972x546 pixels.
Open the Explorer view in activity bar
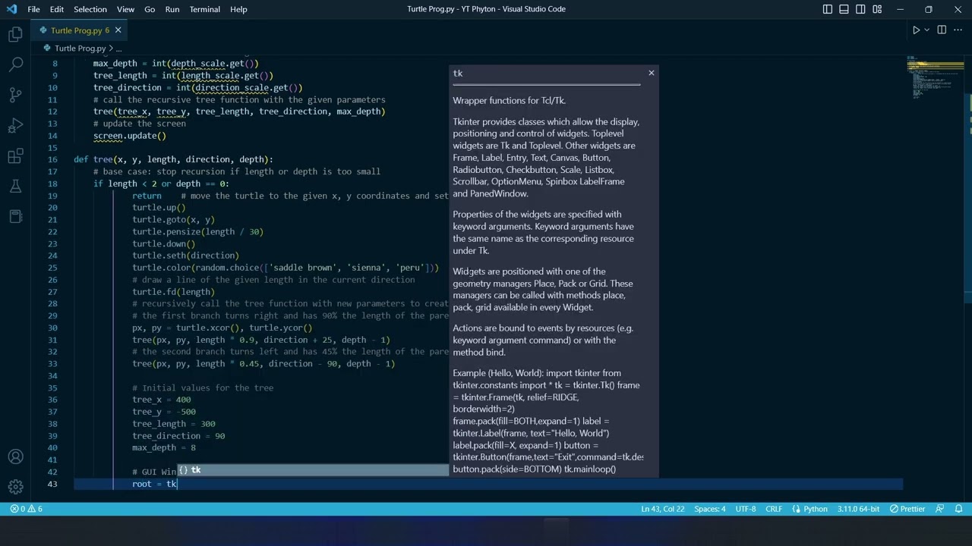pyautogui.click(x=15, y=34)
